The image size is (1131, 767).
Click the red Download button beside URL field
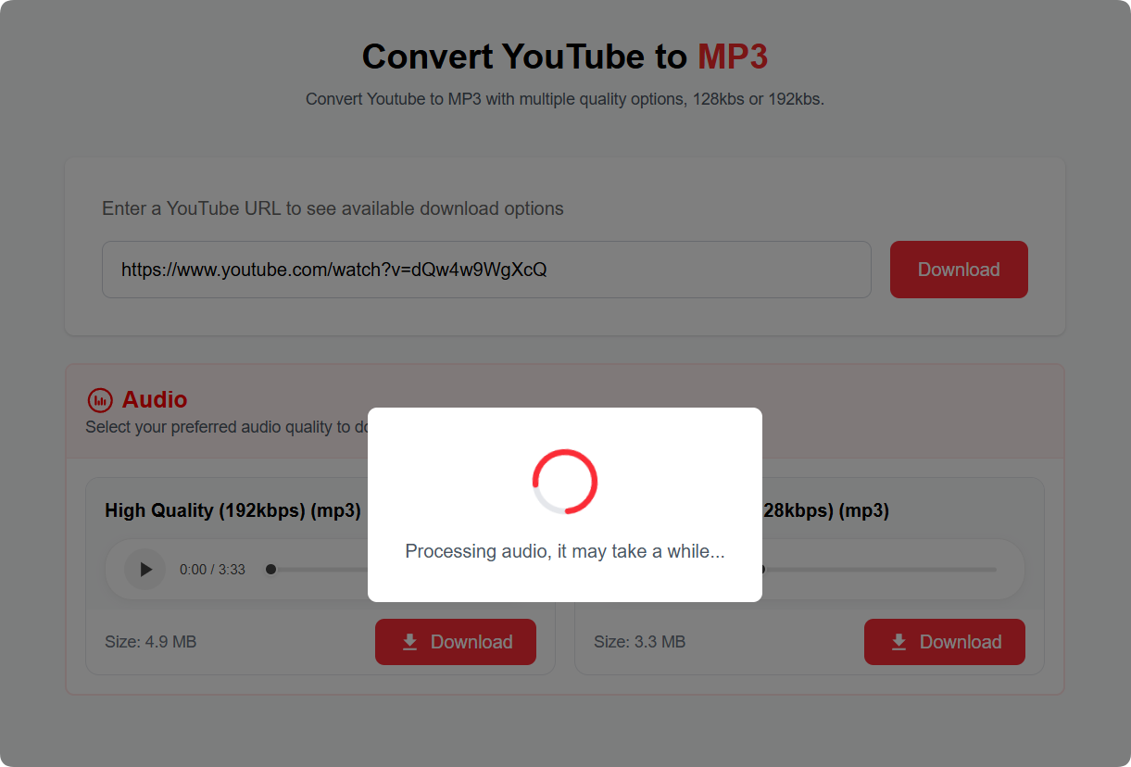coord(959,270)
